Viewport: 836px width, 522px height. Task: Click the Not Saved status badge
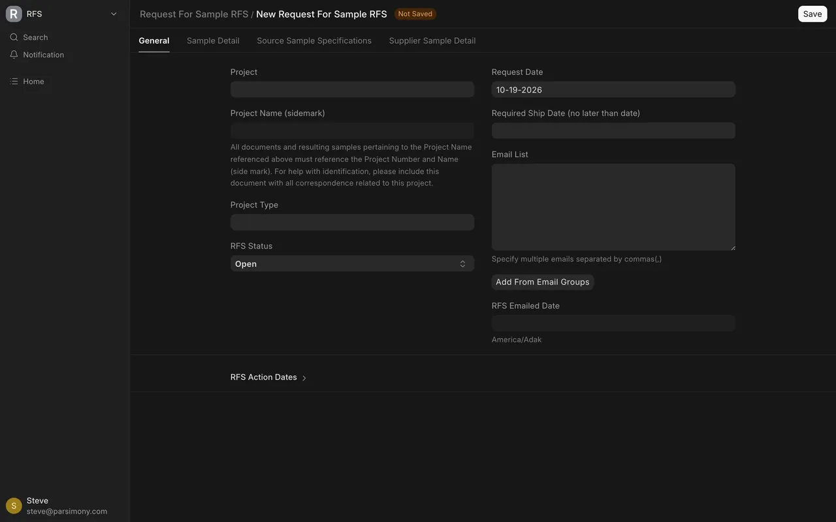point(415,14)
